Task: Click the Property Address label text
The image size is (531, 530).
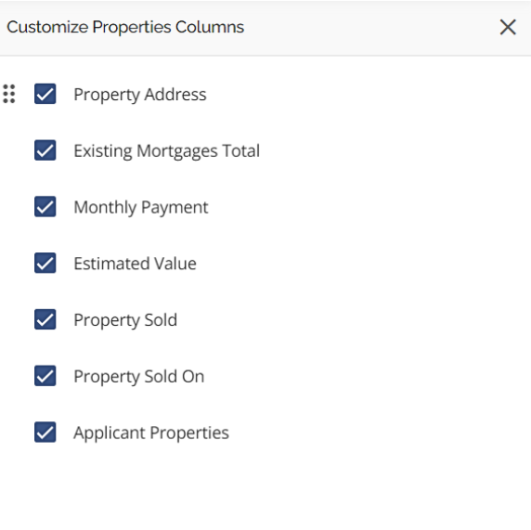Action: coord(140,95)
